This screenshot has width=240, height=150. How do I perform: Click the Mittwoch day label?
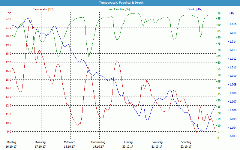tap(70, 142)
